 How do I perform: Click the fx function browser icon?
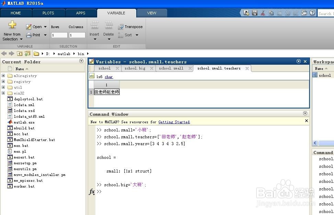pos(92,191)
